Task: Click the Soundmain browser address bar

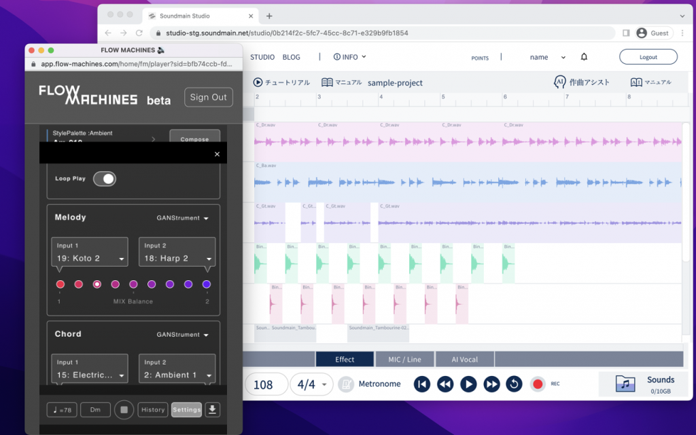Action: [382, 33]
